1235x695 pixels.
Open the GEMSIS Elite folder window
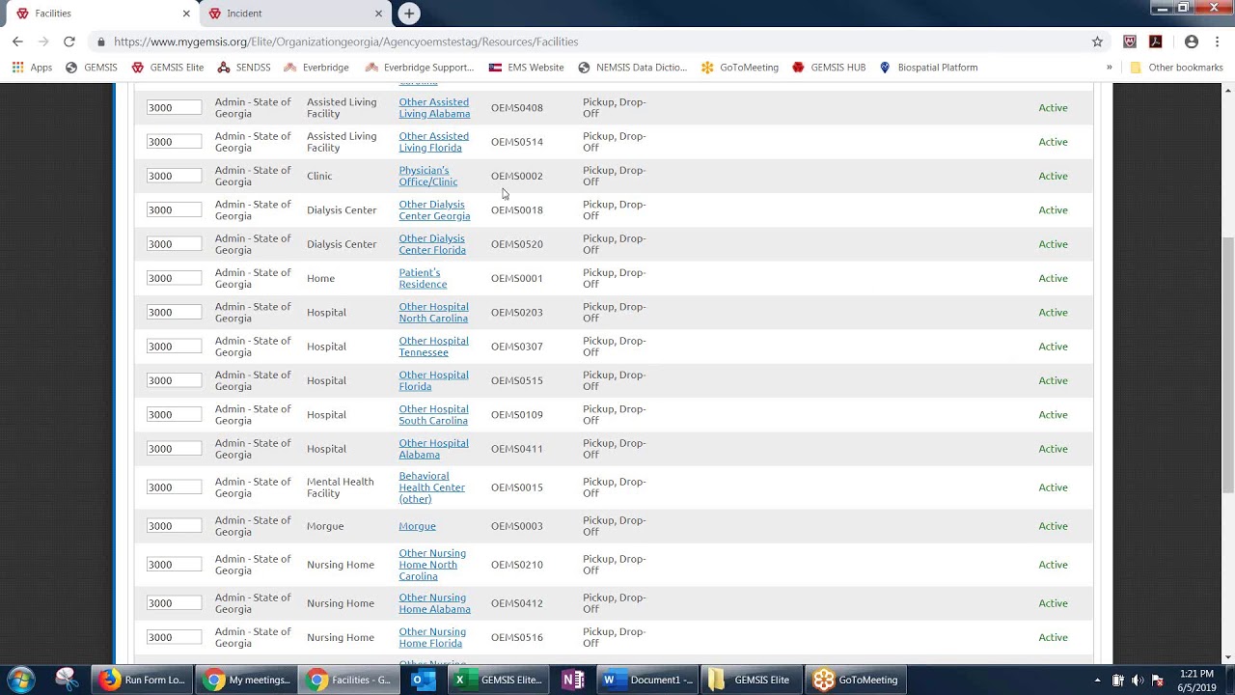[751, 680]
